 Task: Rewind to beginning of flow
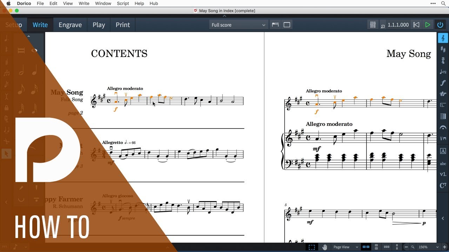[416, 25]
